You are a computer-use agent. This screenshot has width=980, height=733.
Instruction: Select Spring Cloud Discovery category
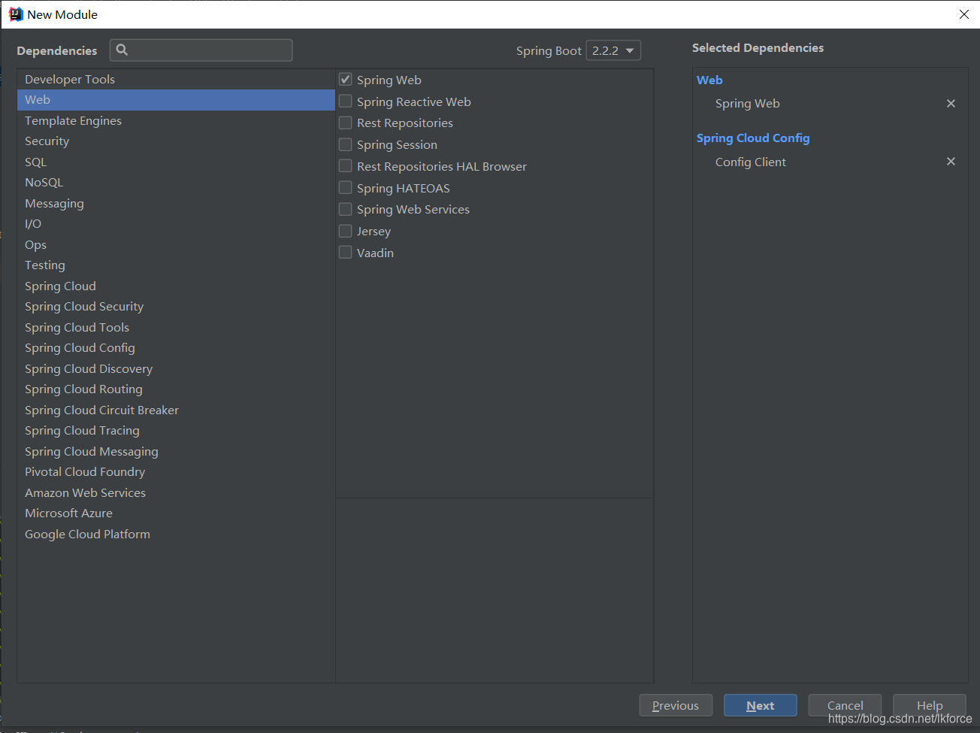[x=176, y=368]
